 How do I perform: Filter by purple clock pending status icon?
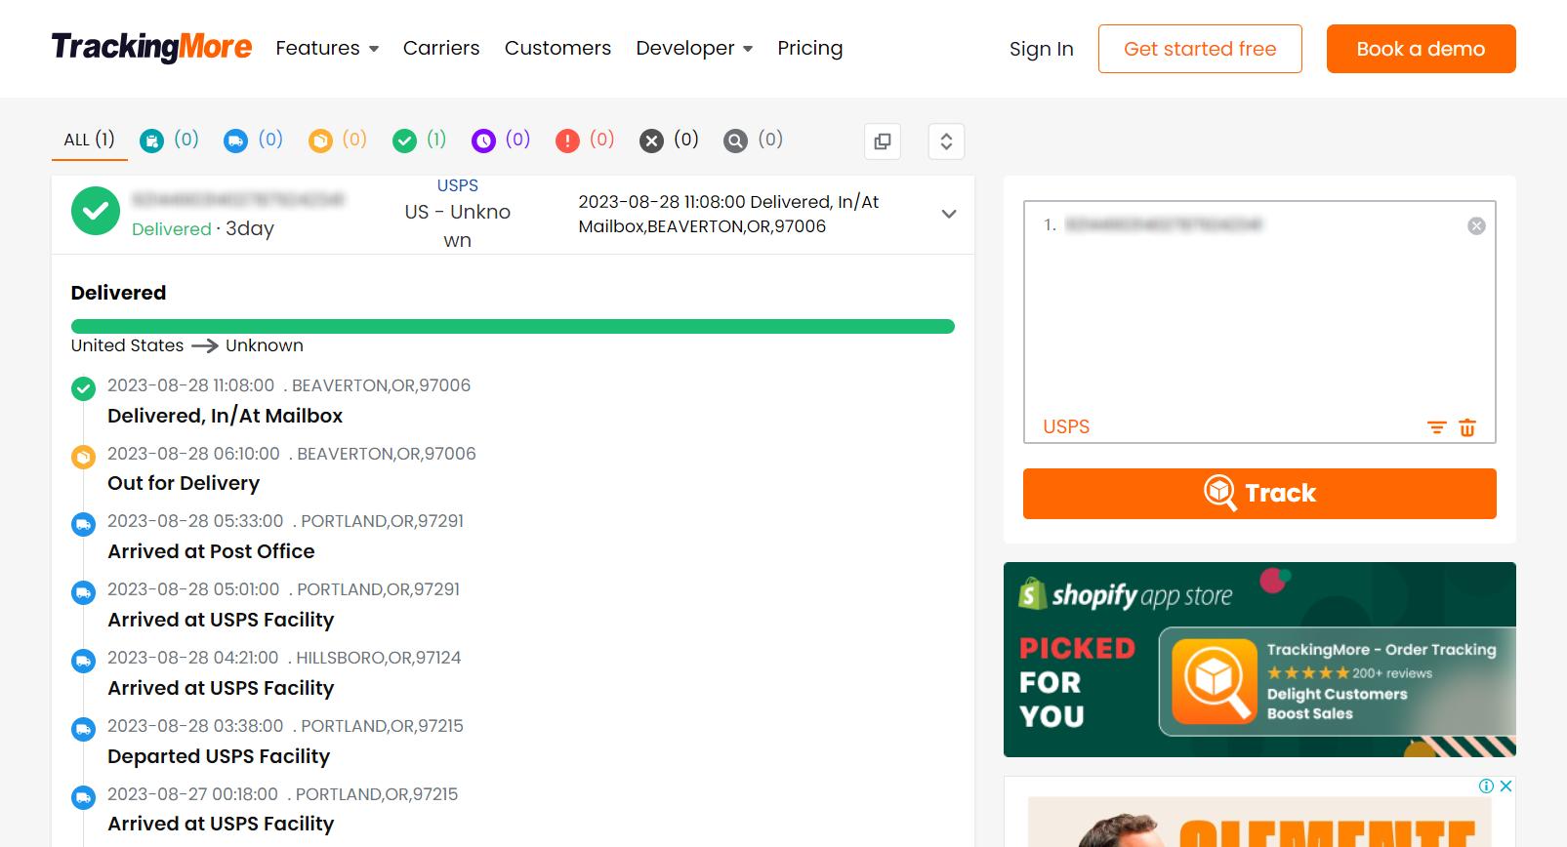point(483,141)
